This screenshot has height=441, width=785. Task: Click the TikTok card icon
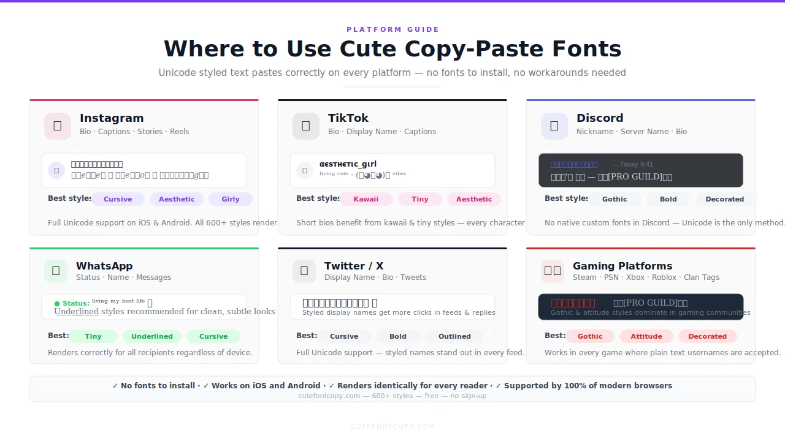[x=306, y=126]
